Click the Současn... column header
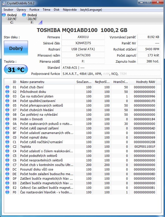Screen dimensions: 165x217 84,82
